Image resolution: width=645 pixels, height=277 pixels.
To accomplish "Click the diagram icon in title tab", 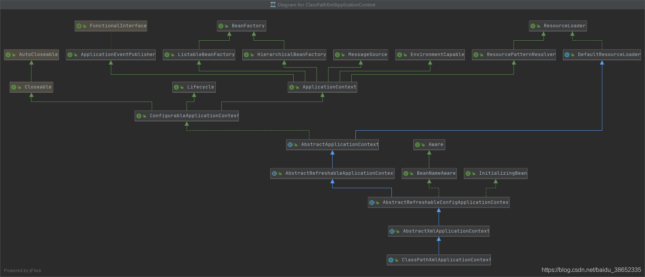I will 273,5.
